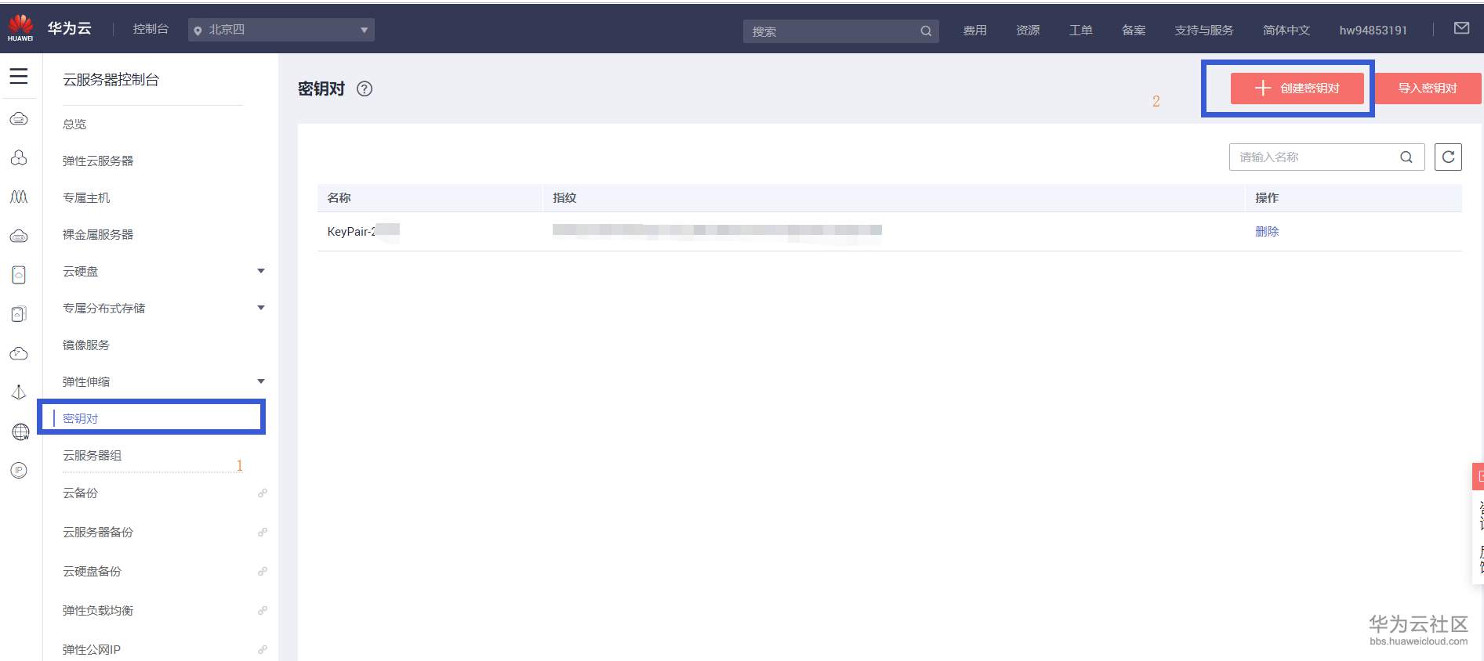1484x661 pixels.
Task: Click the 导入密钥对 button
Action: [1428, 88]
